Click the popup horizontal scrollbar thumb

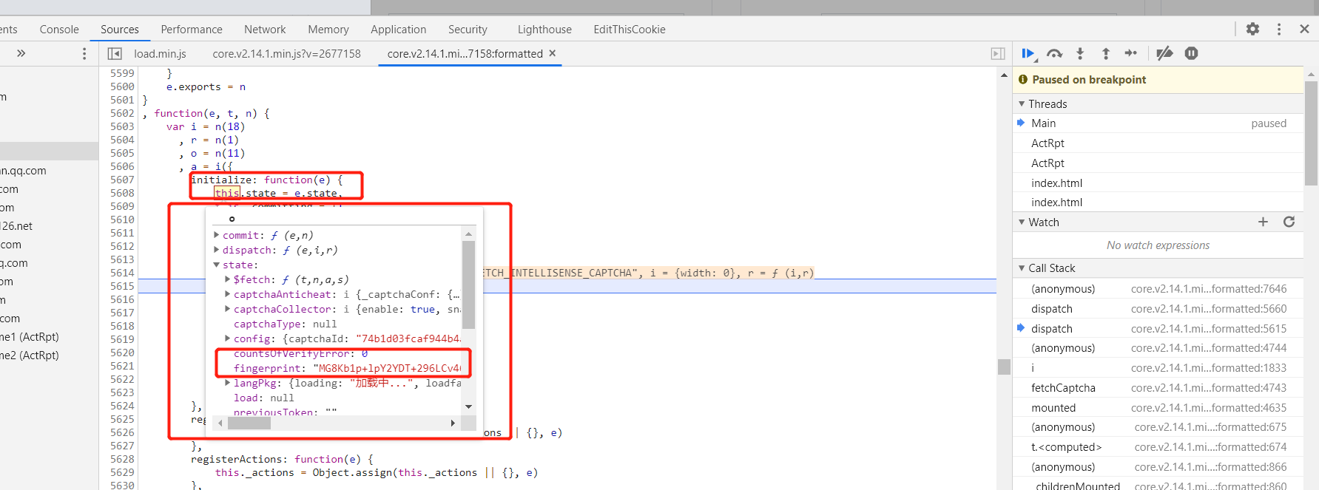(x=249, y=423)
